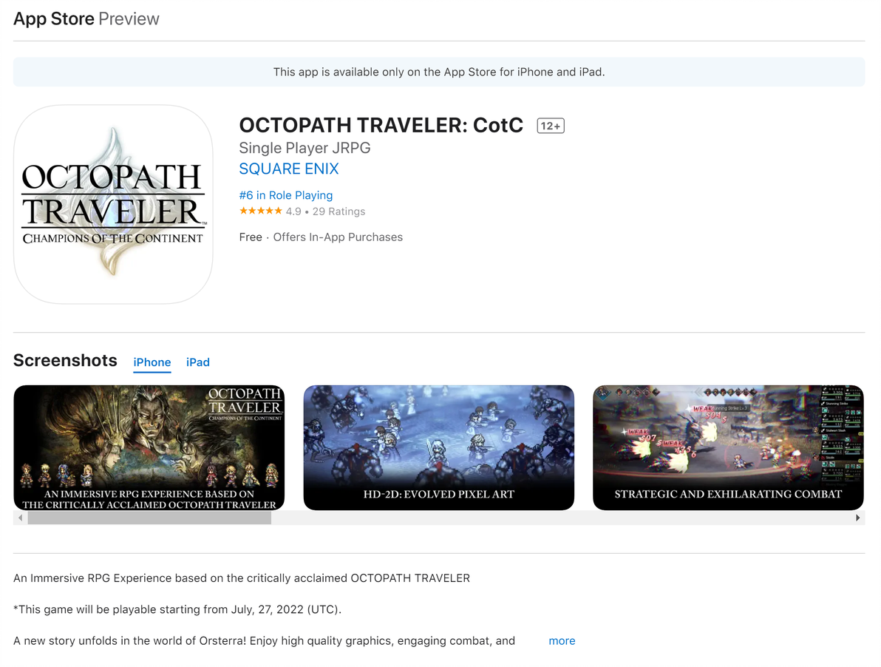This screenshot has width=881, height=667.
Task: Open the 'HD-2D: Evolved Pixel Art' screenshot
Action: tap(439, 447)
